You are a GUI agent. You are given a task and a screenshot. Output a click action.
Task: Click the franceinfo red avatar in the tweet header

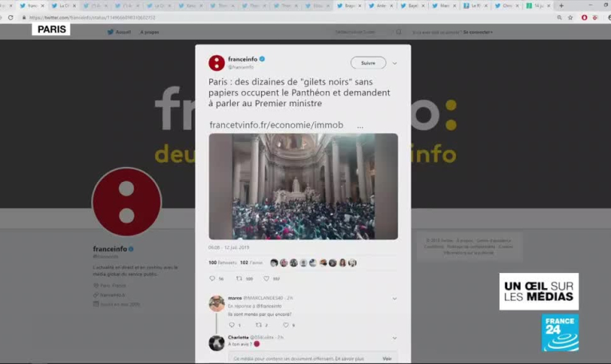(x=216, y=63)
